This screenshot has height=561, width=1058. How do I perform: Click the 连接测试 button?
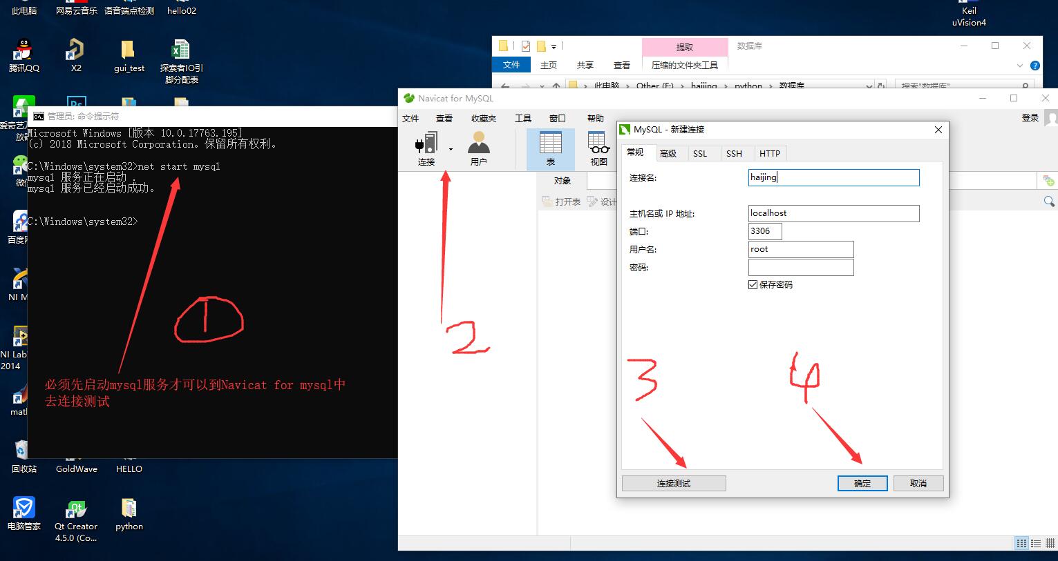point(674,483)
